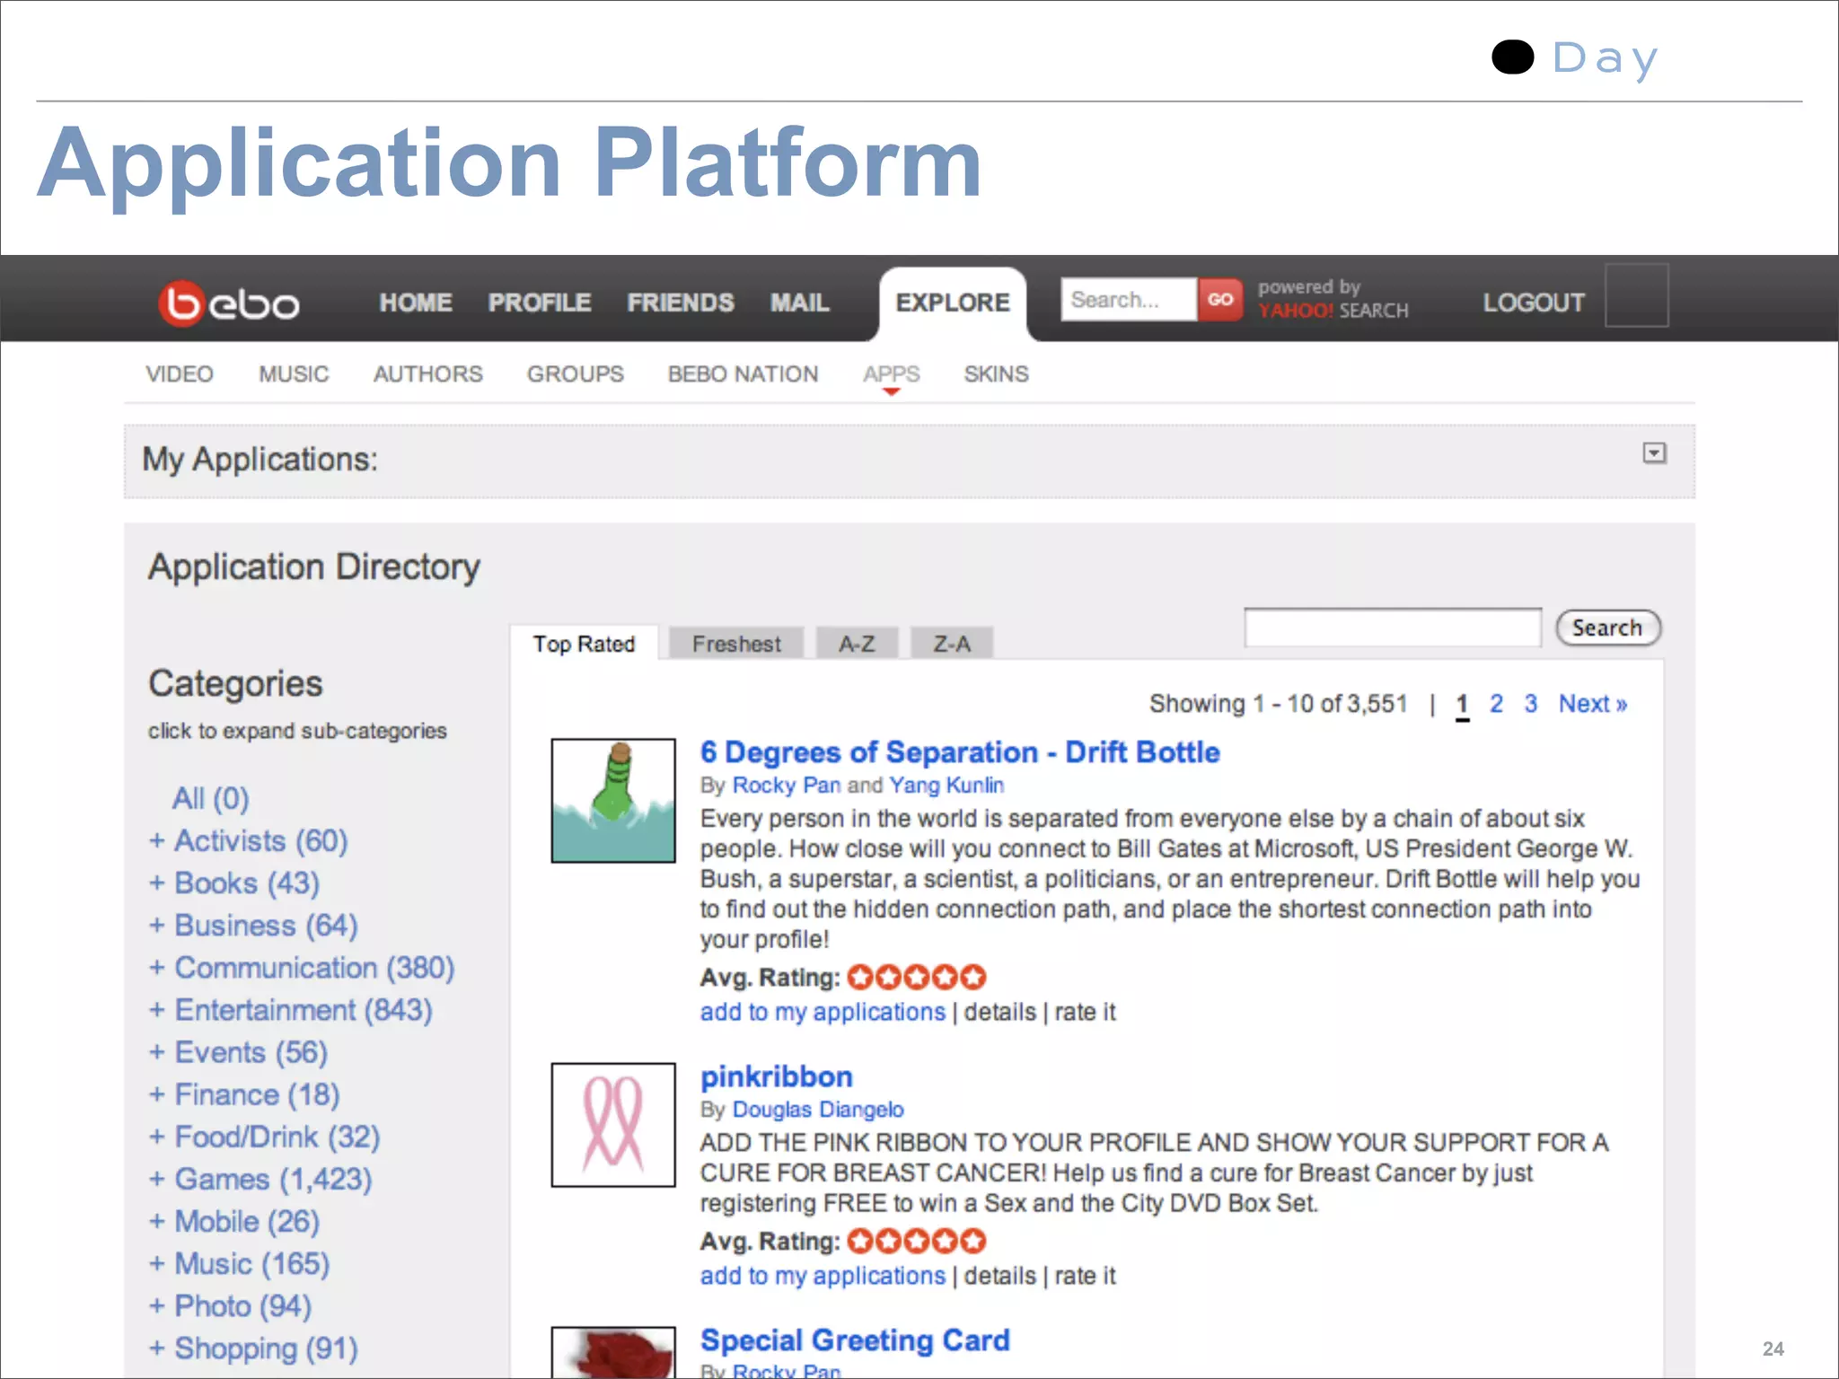Viewport: 1839px width, 1379px height.
Task: Open the pinkribbon app thumbnail
Action: coord(613,1125)
